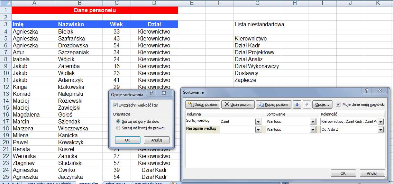The height and width of the screenshot is (184, 393).
Task: Select Sortuj od lewej do prawej
Action: (119, 128)
